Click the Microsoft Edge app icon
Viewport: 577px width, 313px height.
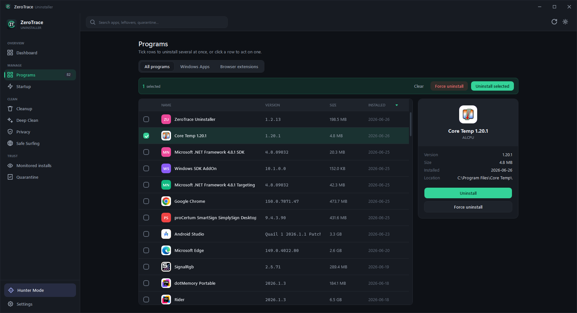point(166,250)
